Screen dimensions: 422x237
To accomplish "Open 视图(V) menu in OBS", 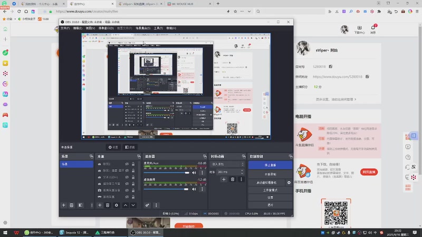I will pos(90,28).
